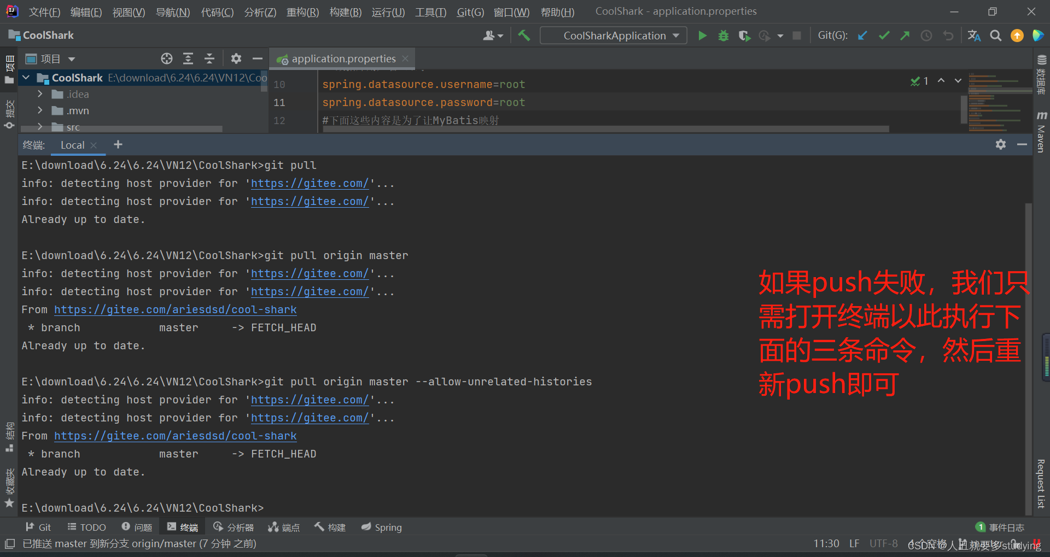Open terminal settings gear icon
Viewport: 1050px width, 557px height.
pos(1001,144)
